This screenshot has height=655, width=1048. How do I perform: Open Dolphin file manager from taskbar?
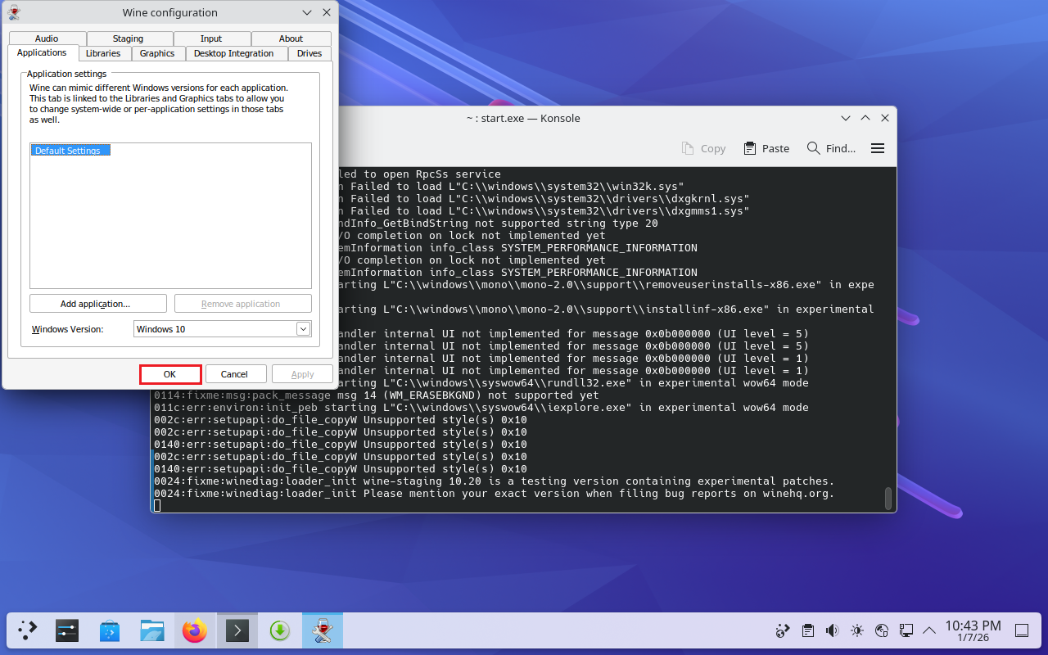click(152, 630)
